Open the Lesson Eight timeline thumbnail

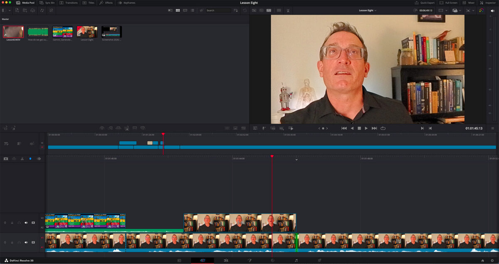pos(87,32)
